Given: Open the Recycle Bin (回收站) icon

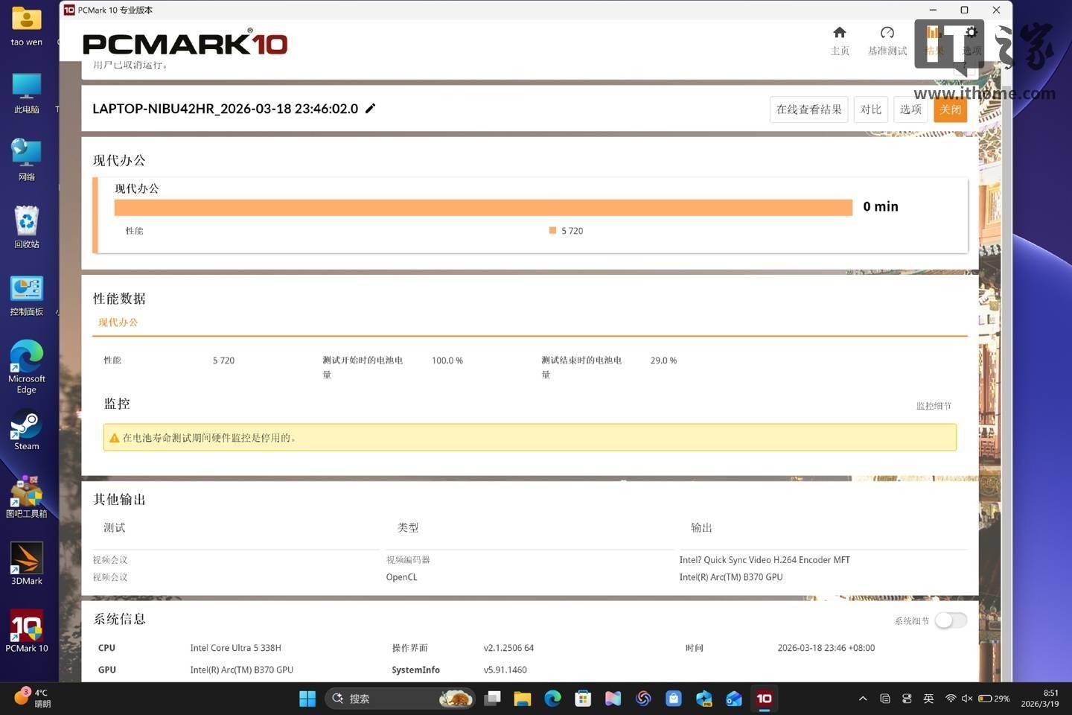Looking at the screenshot, I should (x=27, y=226).
